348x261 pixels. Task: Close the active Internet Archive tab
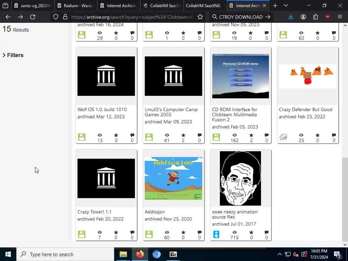point(264,6)
